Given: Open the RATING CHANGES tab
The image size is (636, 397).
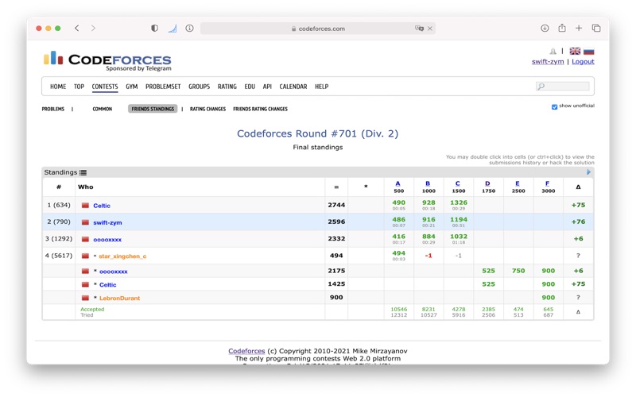Looking at the screenshot, I should [x=207, y=109].
